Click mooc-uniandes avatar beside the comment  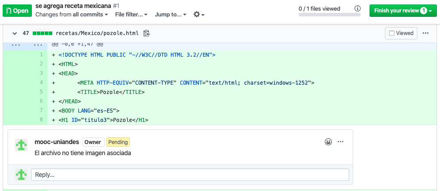(21, 145)
